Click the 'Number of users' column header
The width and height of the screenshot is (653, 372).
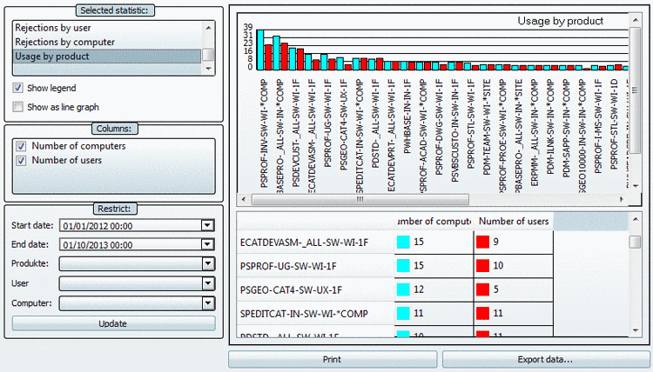point(514,222)
